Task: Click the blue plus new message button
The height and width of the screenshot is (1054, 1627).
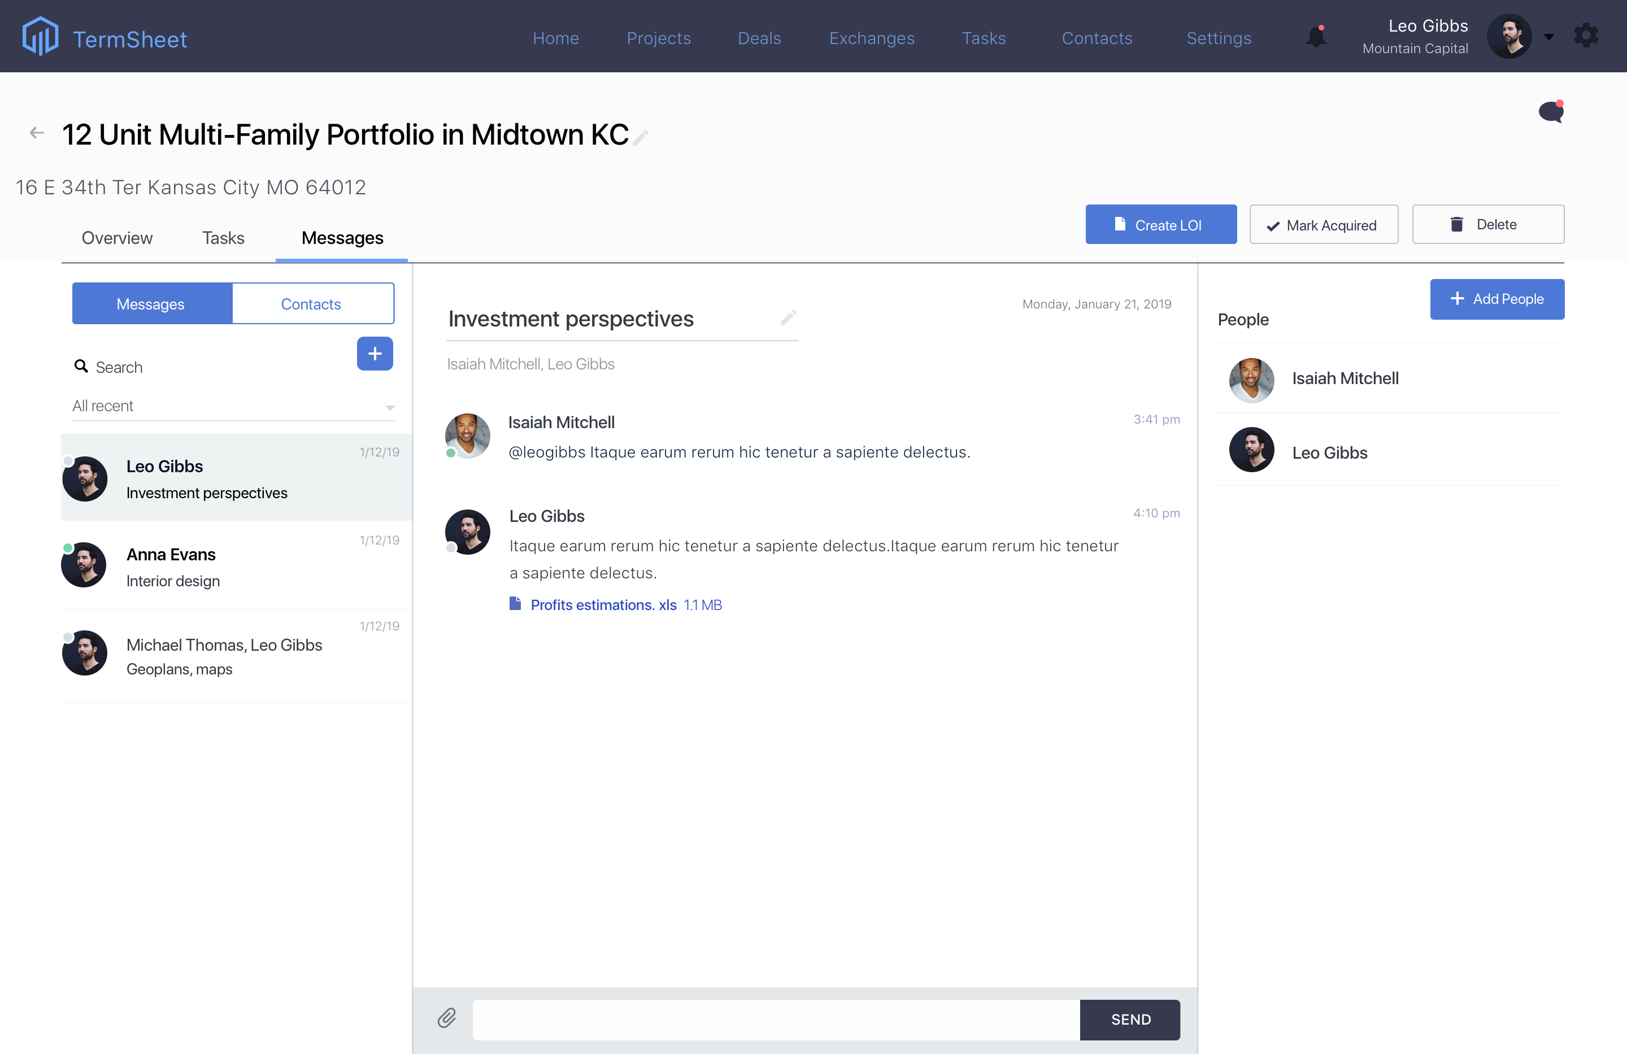Action: [x=375, y=354]
